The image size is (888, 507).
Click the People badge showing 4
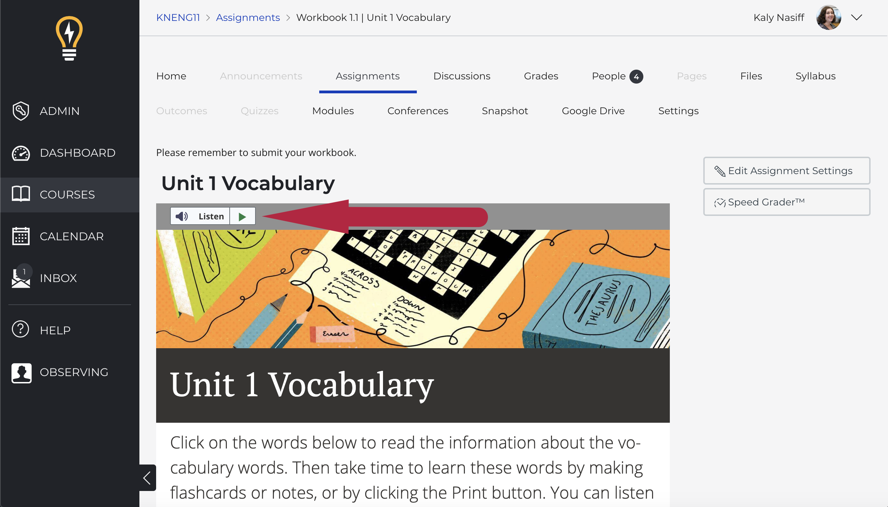[x=636, y=77]
